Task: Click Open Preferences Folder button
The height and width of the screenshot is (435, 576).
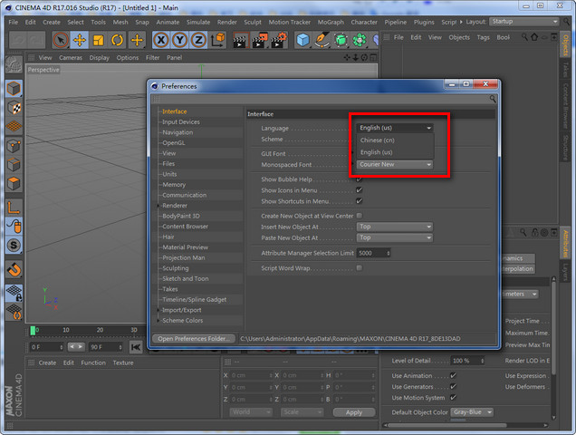Action: 194,339
